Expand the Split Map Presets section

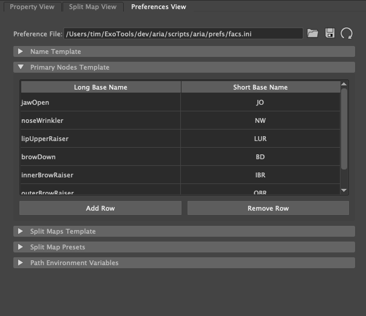coord(184,247)
